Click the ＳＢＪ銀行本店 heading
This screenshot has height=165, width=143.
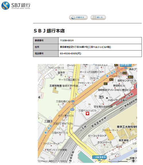coord(49,31)
